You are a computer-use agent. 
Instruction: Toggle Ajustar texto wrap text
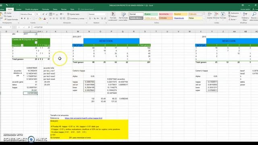coord(73,14)
